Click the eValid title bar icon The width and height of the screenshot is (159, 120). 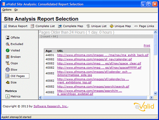[3, 4]
